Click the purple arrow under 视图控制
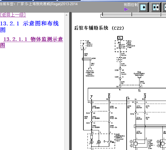The width and height of the screenshot is (166, 150). pyautogui.click(x=126, y=9)
